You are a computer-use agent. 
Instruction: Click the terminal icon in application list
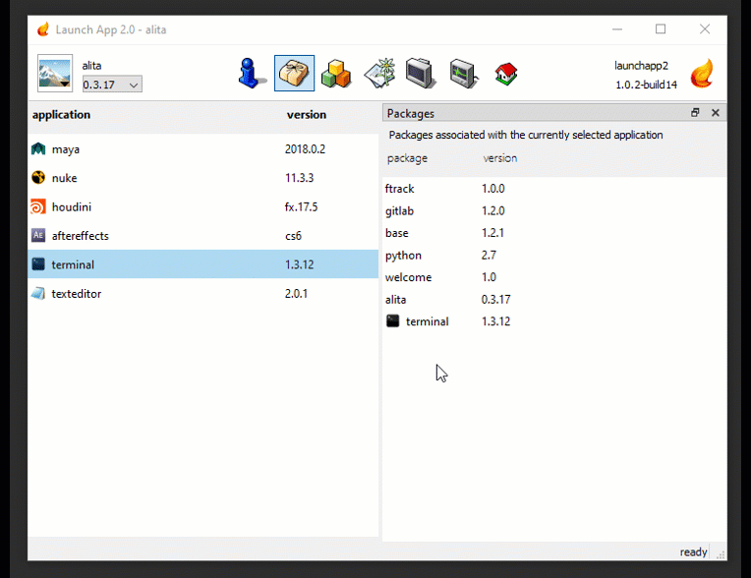tap(38, 263)
